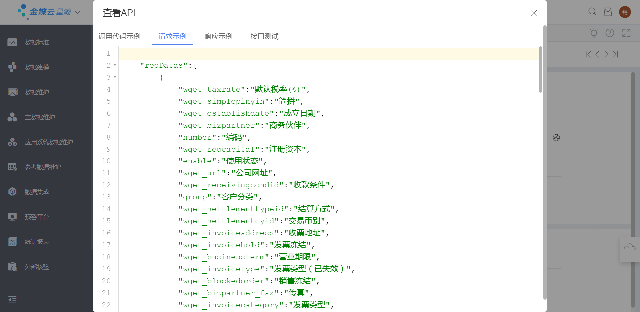
Task: Select 数据集成 menu item
Action: click(37, 192)
